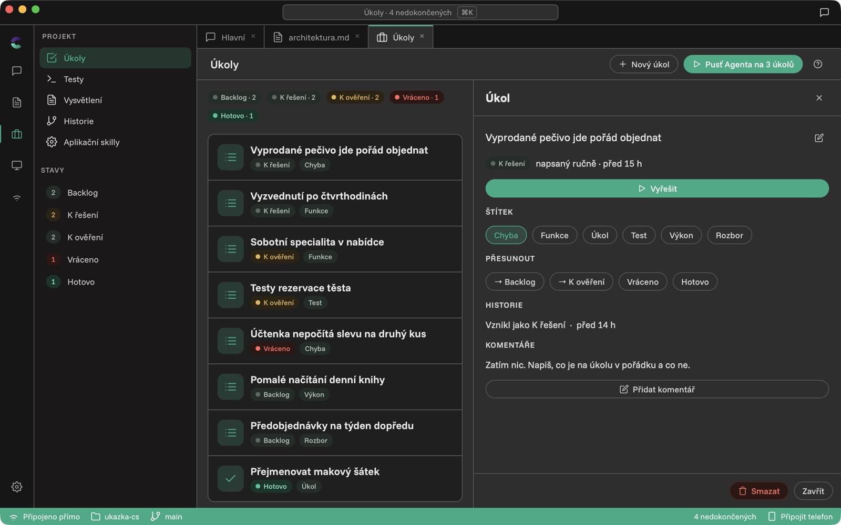Open the wifi connection icon in rail
The image size is (841, 525).
point(17,198)
